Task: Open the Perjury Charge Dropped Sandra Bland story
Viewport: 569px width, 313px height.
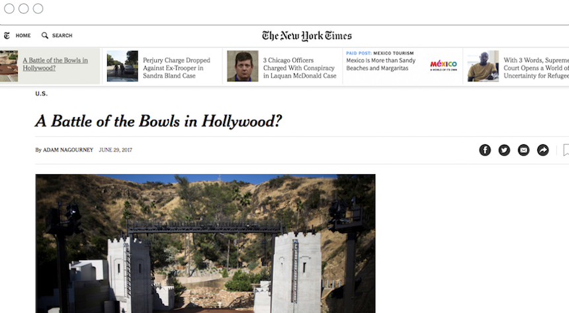Action: [177, 68]
